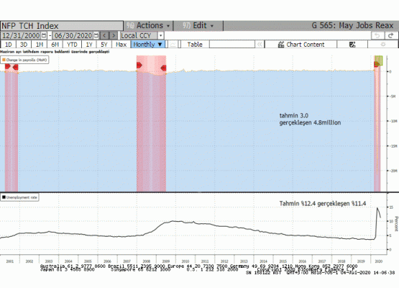
Task: Select the 1M time range
Action: (40, 45)
